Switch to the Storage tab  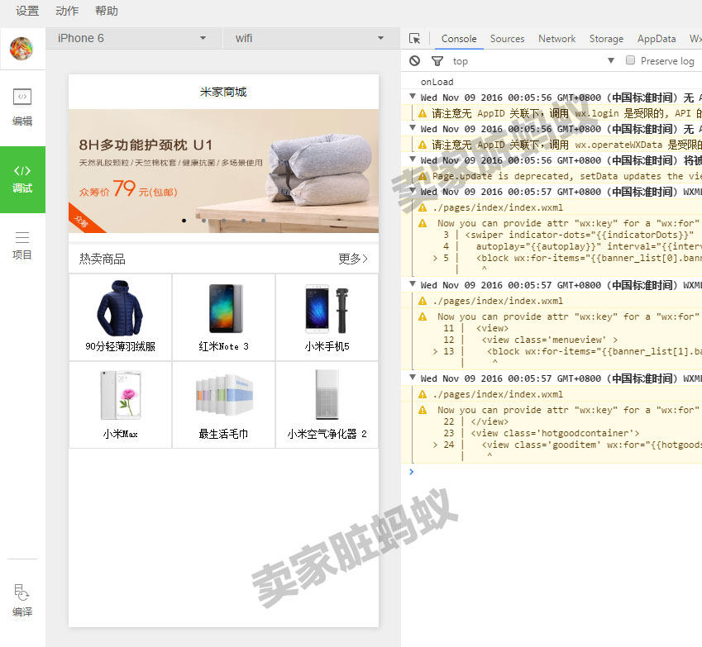[606, 39]
